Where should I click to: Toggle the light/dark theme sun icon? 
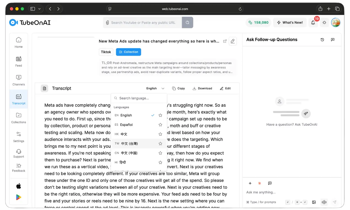tap(324, 23)
